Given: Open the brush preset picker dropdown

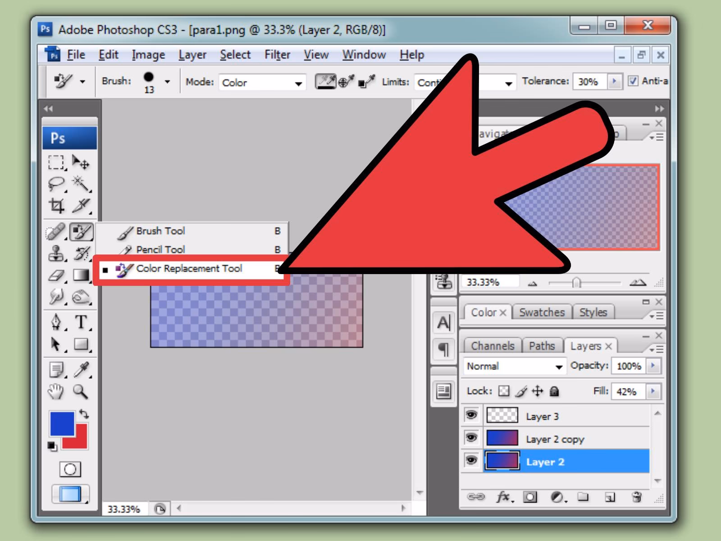Looking at the screenshot, I should pos(168,81).
